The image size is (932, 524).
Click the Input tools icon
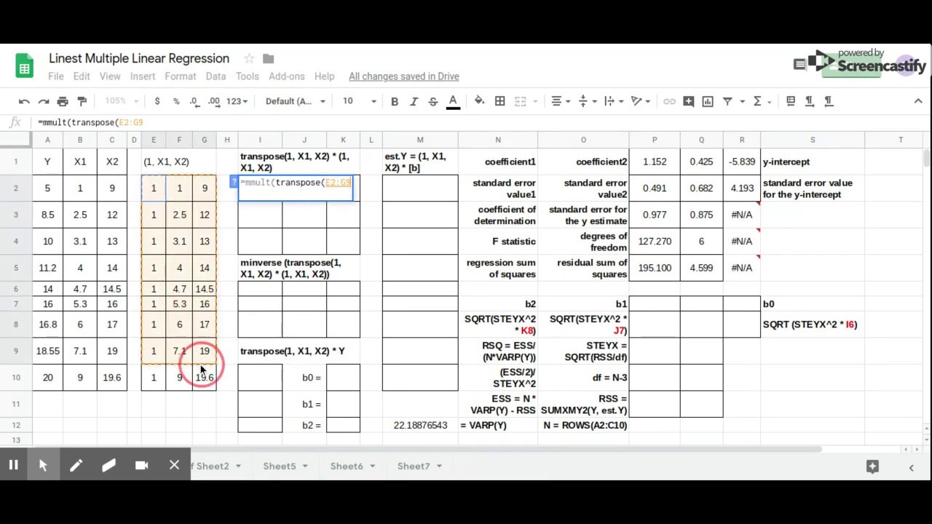click(x=790, y=101)
